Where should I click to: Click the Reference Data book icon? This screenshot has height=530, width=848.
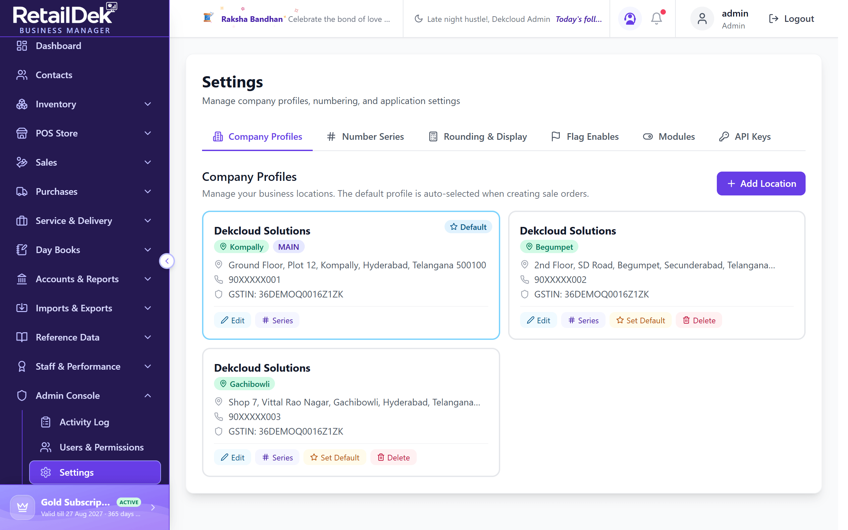[22, 337]
